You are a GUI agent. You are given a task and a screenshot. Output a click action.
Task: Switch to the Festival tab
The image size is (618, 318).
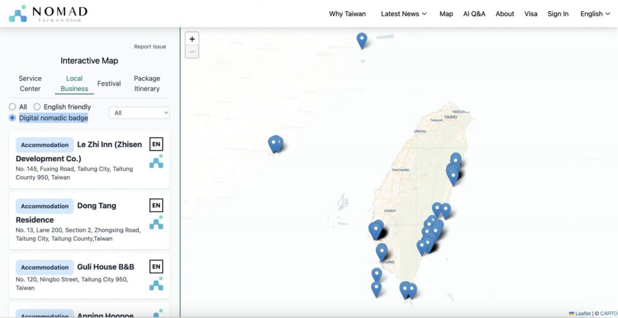coord(109,83)
